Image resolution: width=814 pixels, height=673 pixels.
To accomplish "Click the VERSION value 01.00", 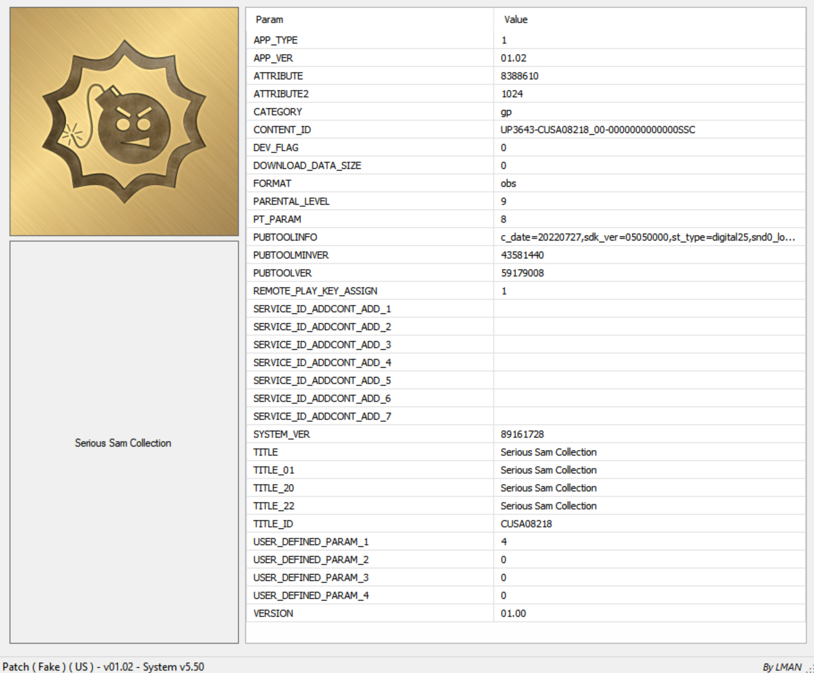I will click(x=514, y=613).
